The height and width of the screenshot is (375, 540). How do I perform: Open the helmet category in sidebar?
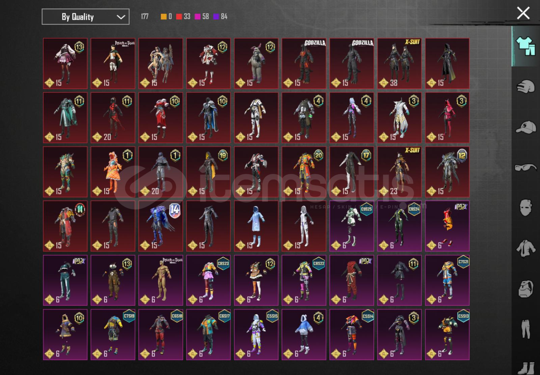(525, 86)
